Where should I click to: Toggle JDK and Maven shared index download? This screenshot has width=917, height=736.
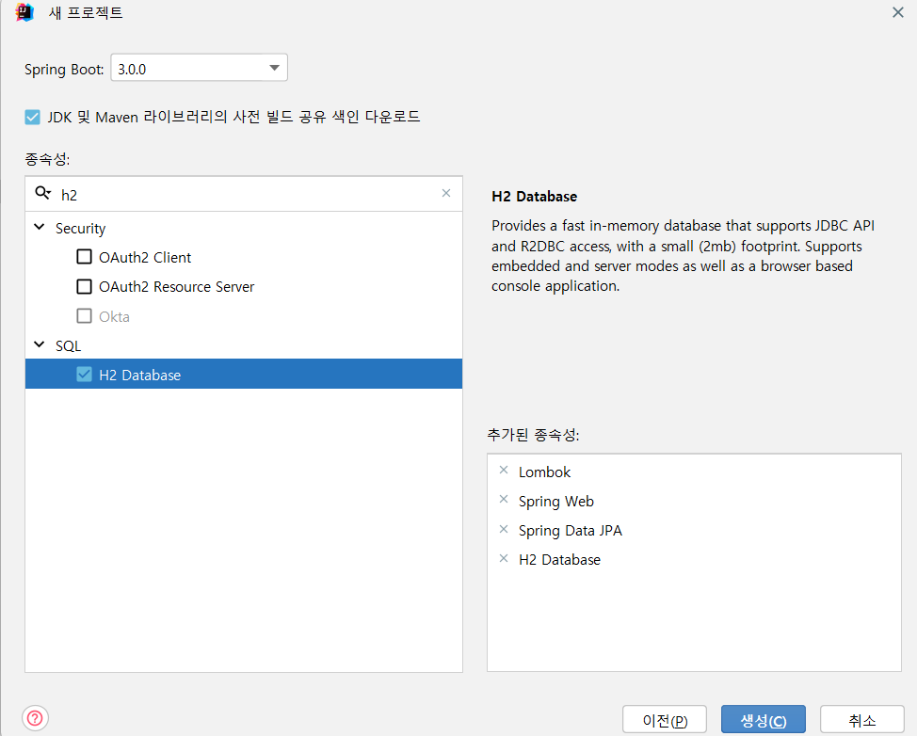coord(33,117)
